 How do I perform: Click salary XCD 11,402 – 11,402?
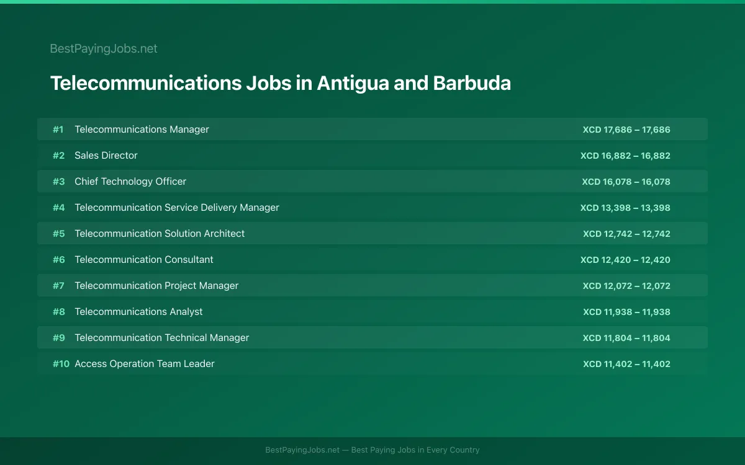[626, 364]
